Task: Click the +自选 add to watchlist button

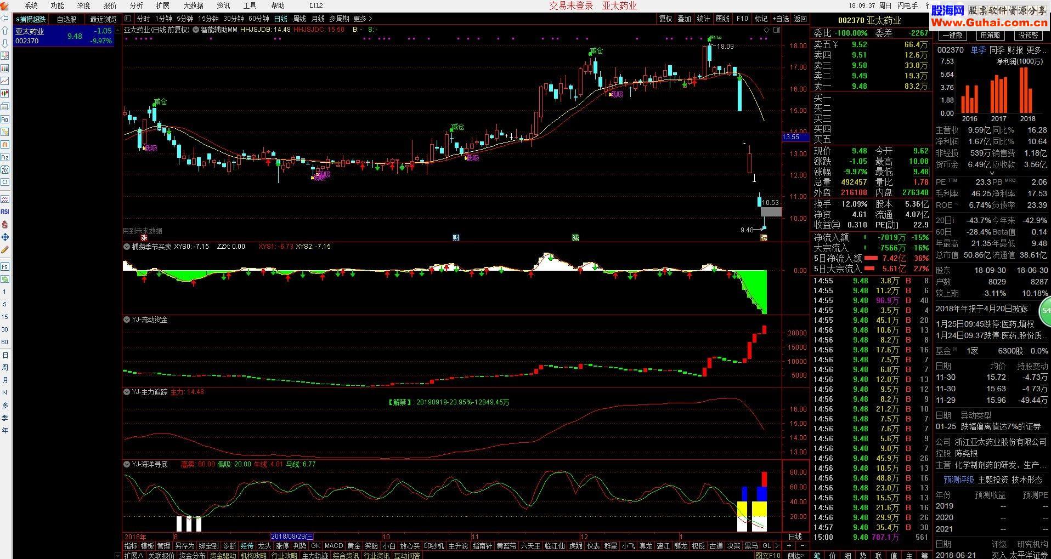Action: click(779, 19)
